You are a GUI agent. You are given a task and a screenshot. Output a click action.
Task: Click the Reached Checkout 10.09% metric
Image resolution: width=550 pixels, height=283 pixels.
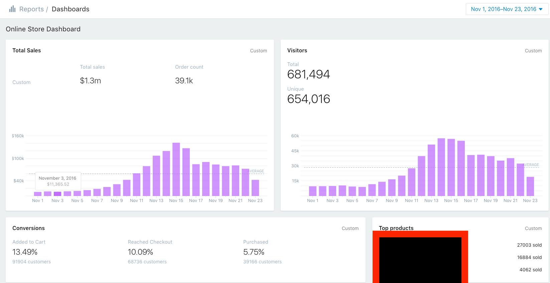click(x=140, y=252)
